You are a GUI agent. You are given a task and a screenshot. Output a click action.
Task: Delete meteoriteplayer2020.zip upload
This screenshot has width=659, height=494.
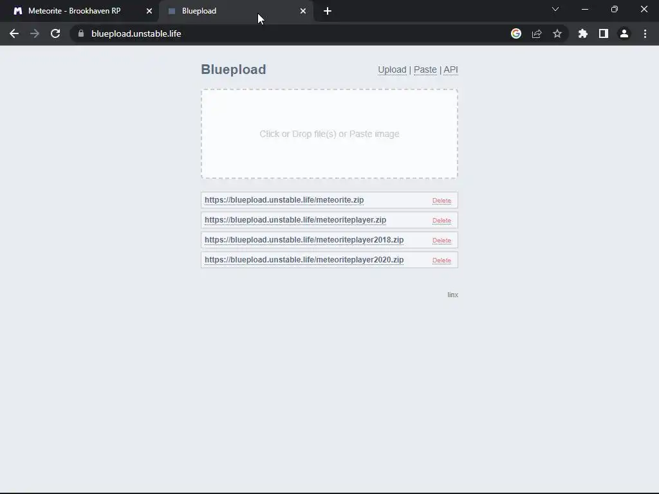pos(441,260)
